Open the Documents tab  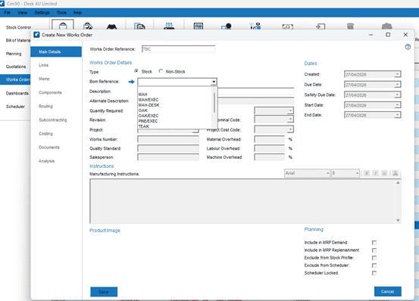(49, 147)
